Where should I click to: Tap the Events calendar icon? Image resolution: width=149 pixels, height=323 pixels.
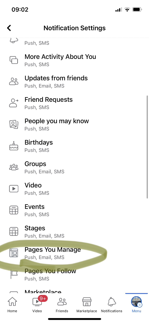[14, 210]
